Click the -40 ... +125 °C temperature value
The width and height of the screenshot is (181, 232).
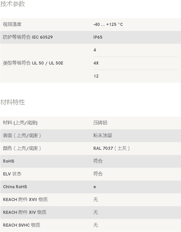[x=108, y=24]
